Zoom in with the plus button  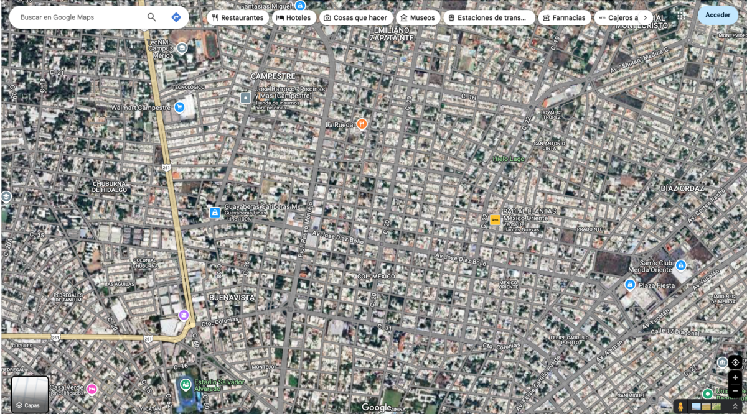pyautogui.click(x=735, y=378)
